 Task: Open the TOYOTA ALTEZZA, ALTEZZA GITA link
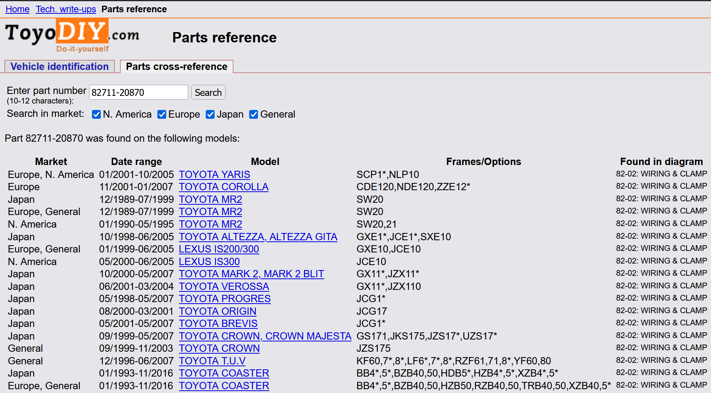point(258,237)
